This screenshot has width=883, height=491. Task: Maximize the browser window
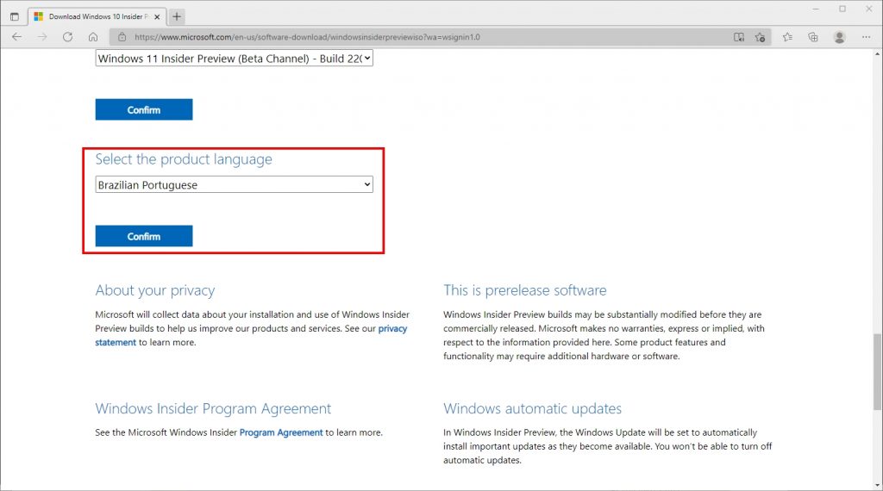(842, 9)
